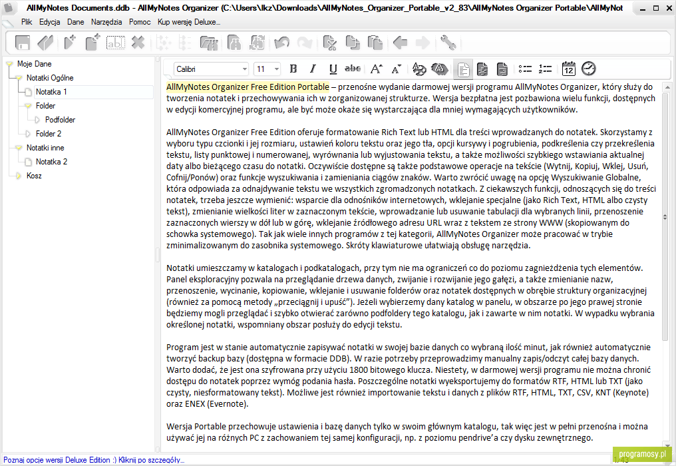Click the find and replace binoculars icon
The width and height of the screenshot is (676, 466).
tap(257, 43)
